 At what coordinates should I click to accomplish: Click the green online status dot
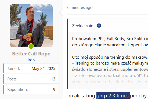click(x=31, y=46)
